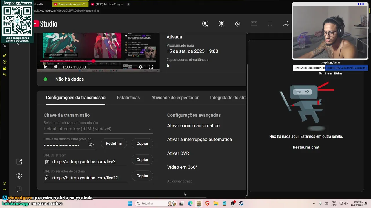Open the external link icon in sidebar

tap(19, 162)
